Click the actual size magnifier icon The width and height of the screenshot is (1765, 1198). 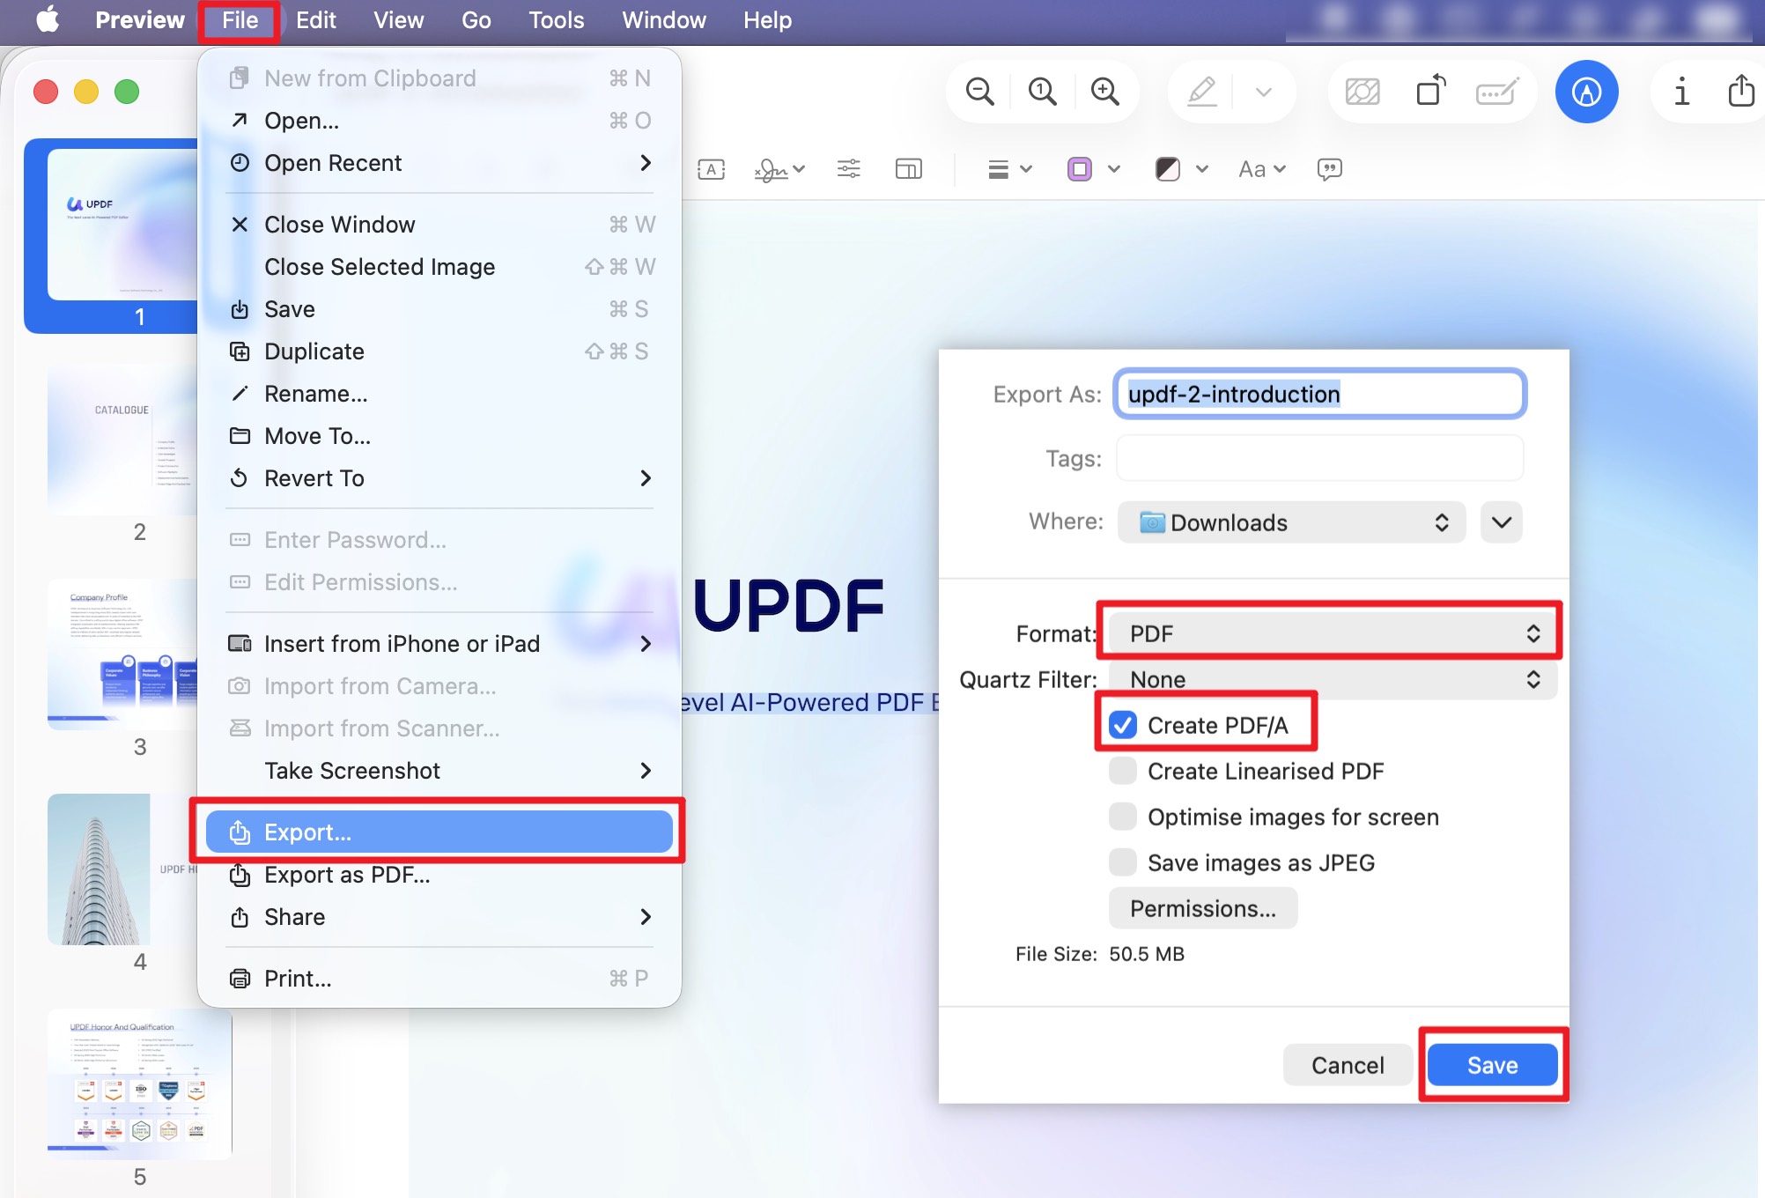[1042, 92]
